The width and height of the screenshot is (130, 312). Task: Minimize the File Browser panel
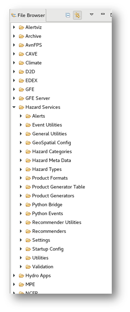tap(103, 14)
